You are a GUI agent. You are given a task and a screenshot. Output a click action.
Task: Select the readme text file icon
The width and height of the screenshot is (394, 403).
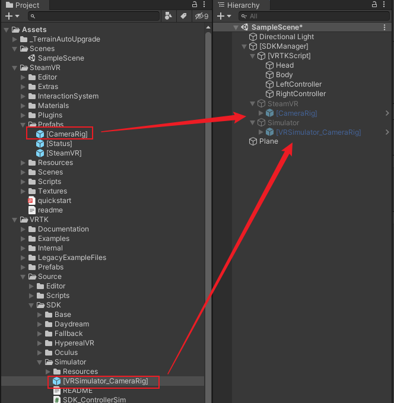coord(31,210)
